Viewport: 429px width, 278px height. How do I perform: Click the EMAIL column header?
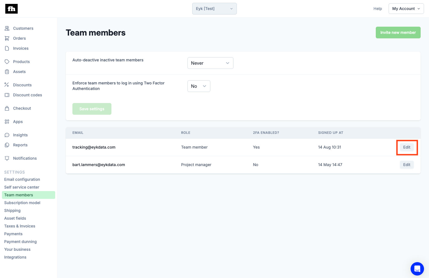(78, 133)
